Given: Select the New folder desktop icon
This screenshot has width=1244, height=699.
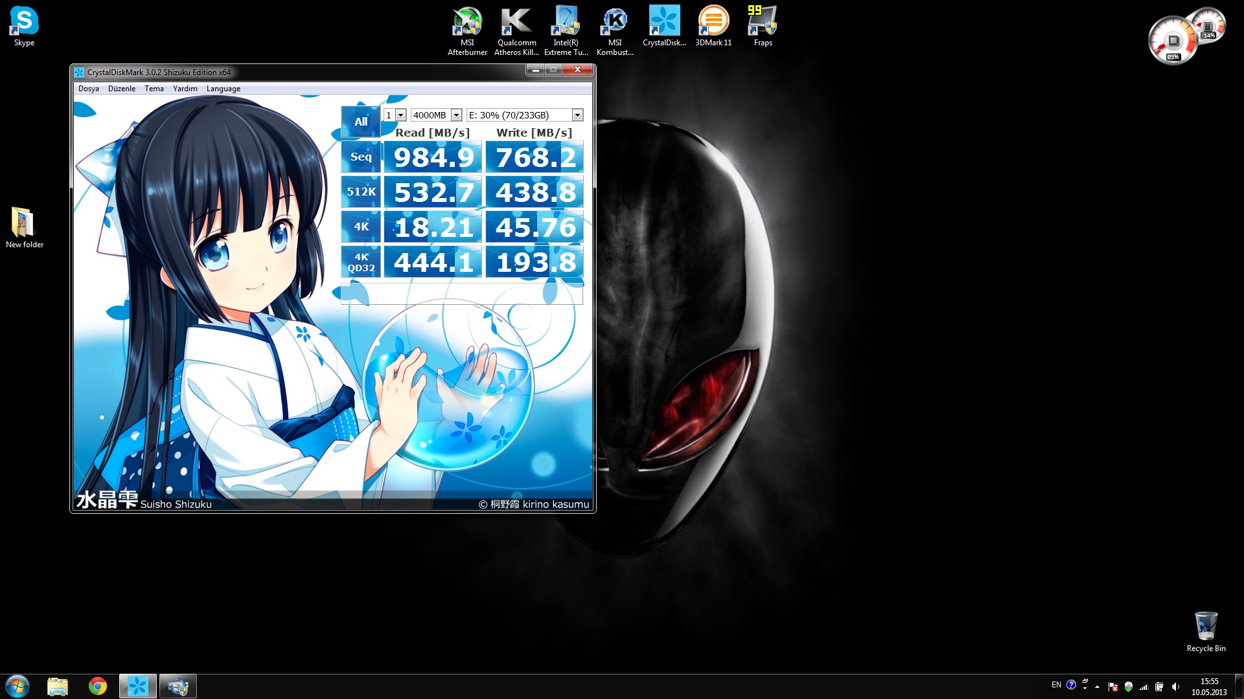Looking at the screenshot, I should (24, 228).
